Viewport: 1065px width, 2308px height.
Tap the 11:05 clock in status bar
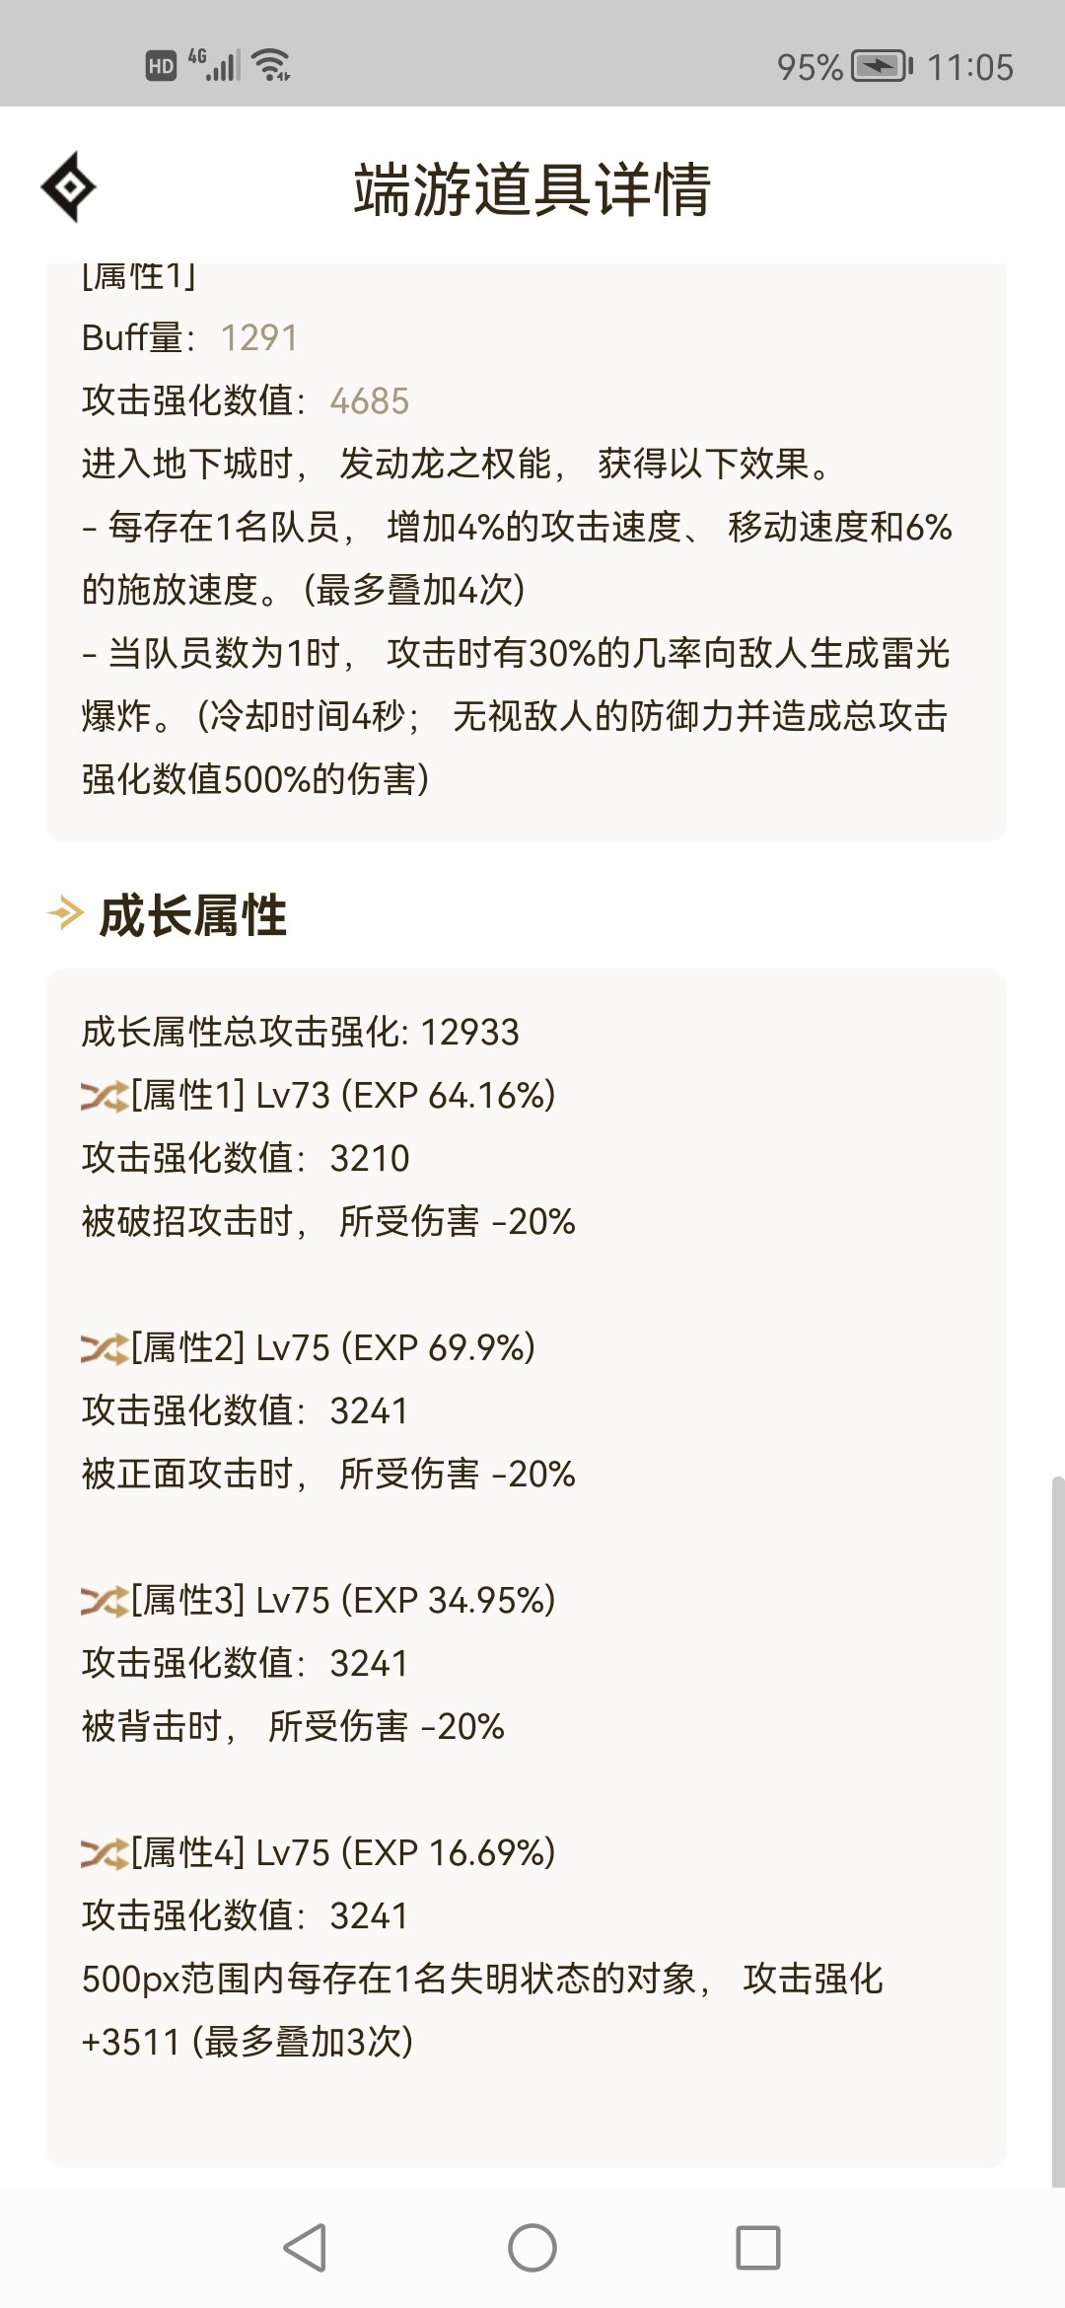[x=970, y=67]
